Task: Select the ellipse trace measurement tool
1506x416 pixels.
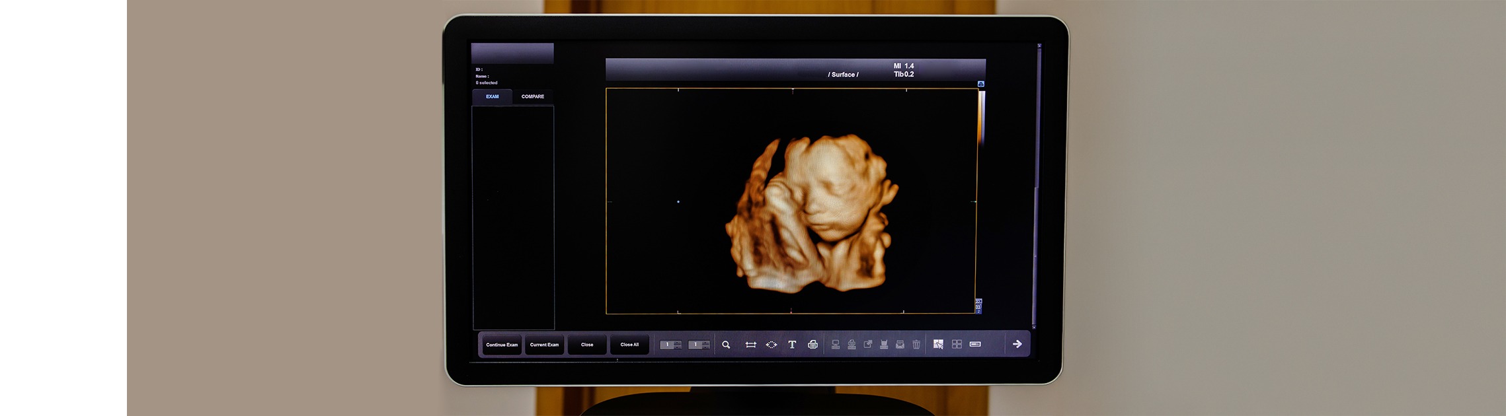Action: click(x=771, y=345)
